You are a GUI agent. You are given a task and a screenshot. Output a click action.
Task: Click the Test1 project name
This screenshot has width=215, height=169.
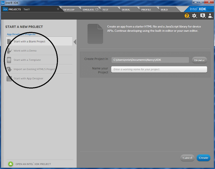click(27, 9)
